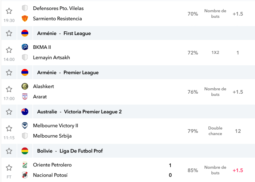This screenshot has width=255, height=182.
Task: Toggle favorite star for Victoria Premier League 2
Action: tap(9, 112)
